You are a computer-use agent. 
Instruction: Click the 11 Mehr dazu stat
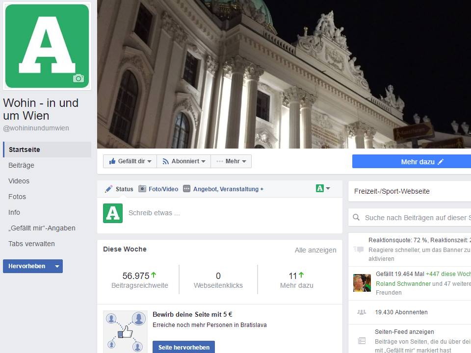point(297,280)
